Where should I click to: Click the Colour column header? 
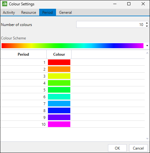tap(59, 54)
